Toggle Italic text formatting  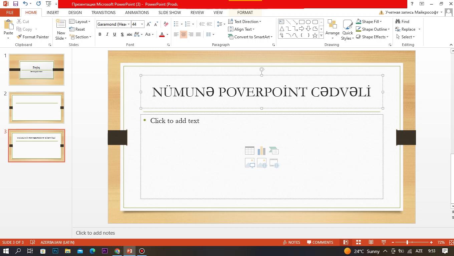pyautogui.click(x=107, y=34)
